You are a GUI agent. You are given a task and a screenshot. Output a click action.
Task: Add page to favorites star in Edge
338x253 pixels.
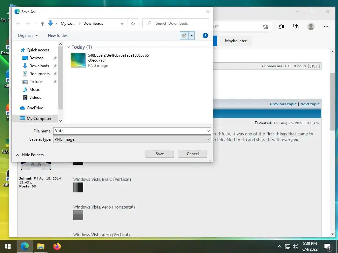(265, 26)
